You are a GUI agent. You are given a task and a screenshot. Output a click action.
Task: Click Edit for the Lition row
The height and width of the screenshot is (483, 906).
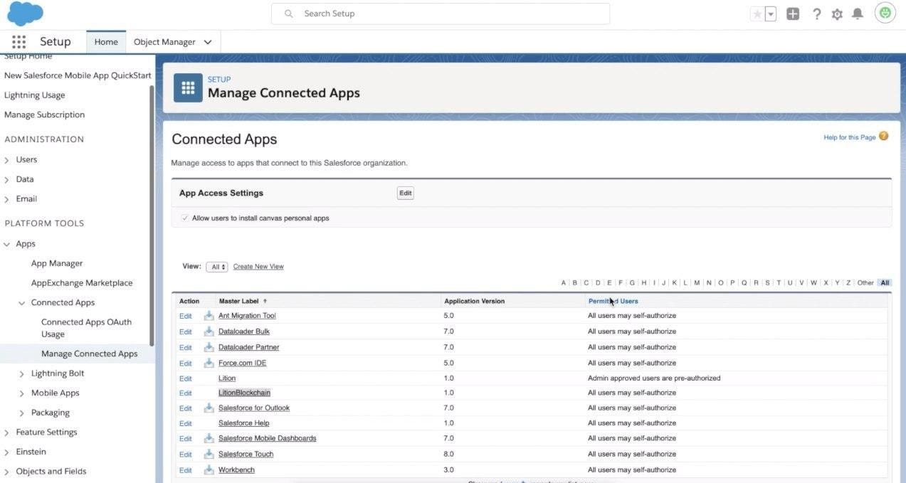185,378
